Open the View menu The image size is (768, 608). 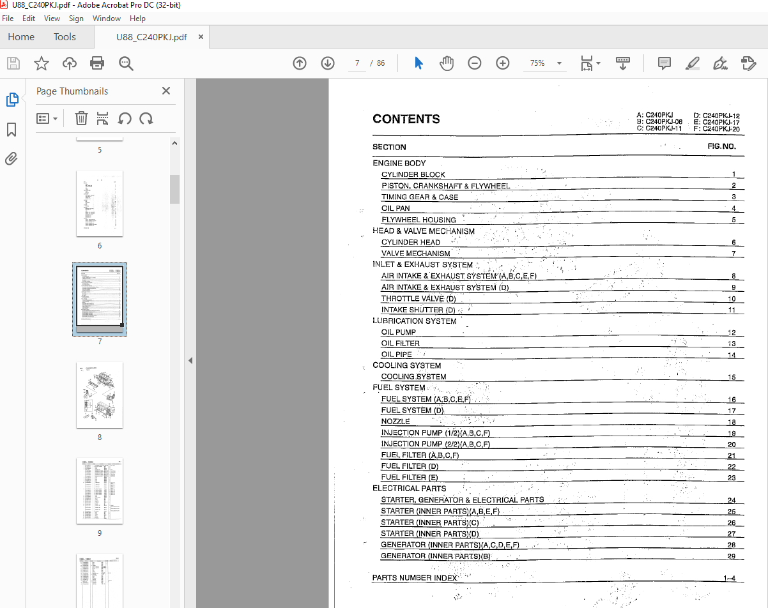click(52, 19)
